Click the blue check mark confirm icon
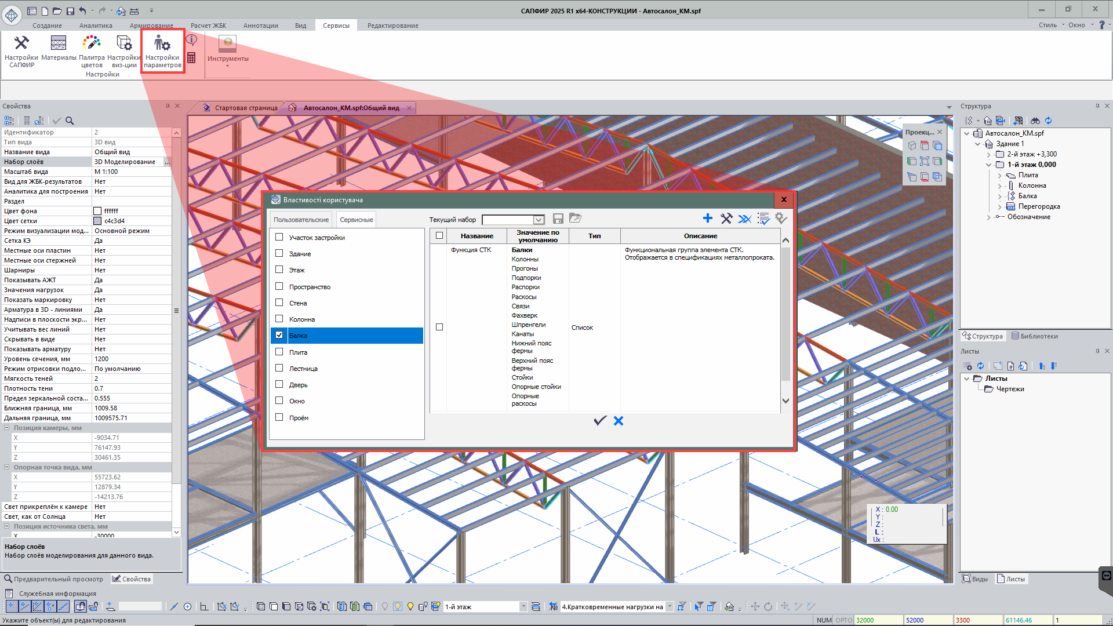1113x626 pixels. tap(600, 421)
